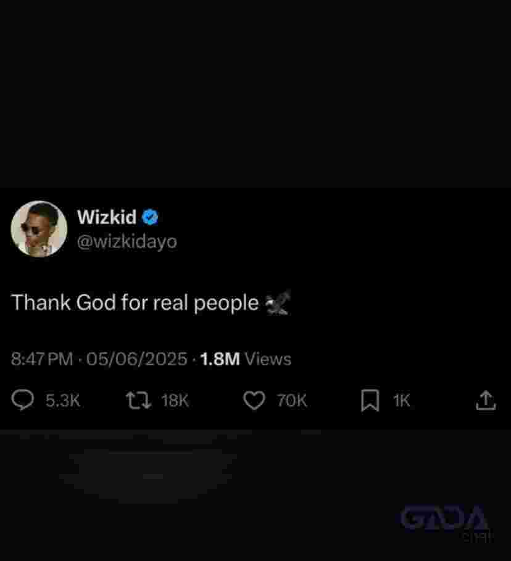Click the word Views beside 1.8M
This screenshot has height=561, width=511.
coord(268,359)
